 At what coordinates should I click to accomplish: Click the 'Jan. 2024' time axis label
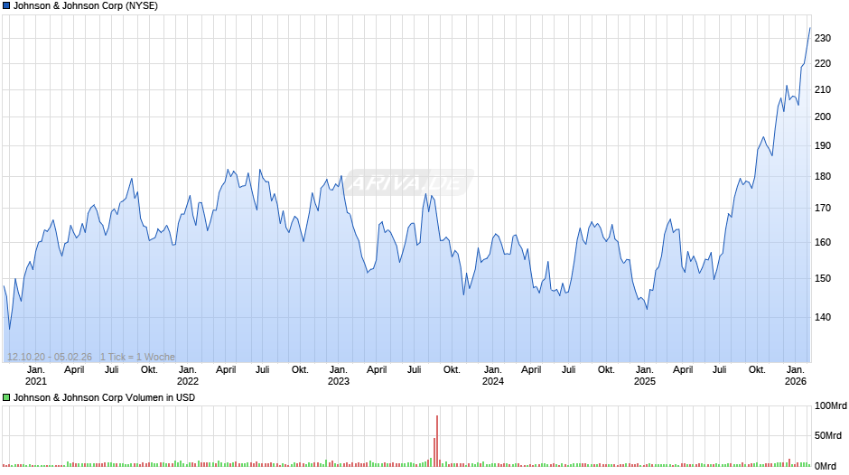pyautogui.click(x=493, y=376)
